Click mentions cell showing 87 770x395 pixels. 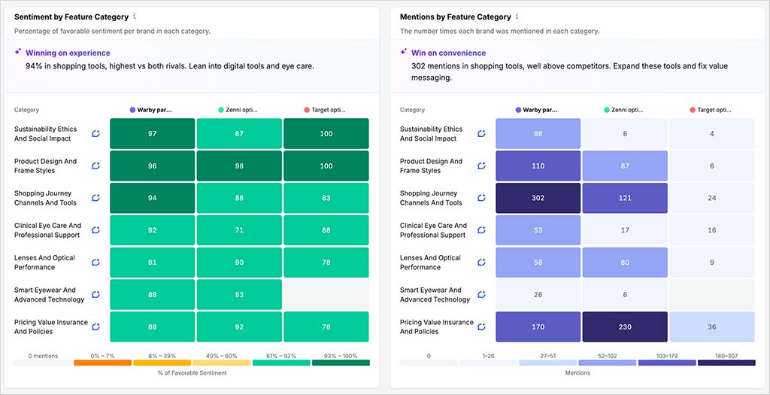click(625, 166)
